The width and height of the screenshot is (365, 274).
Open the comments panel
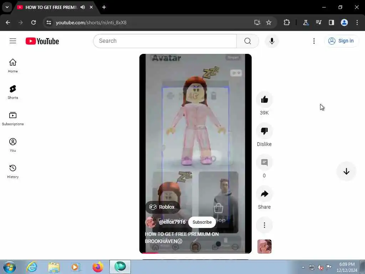click(264, 162)
